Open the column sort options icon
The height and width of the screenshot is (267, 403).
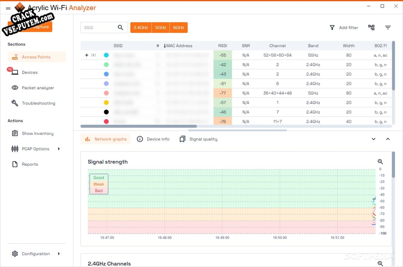(388, 27)
